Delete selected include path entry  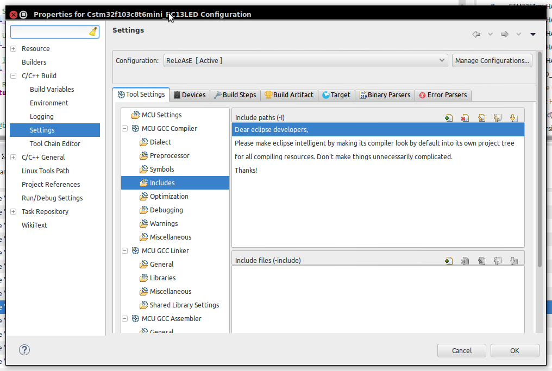pyautogui.click(x=465, y=118)
